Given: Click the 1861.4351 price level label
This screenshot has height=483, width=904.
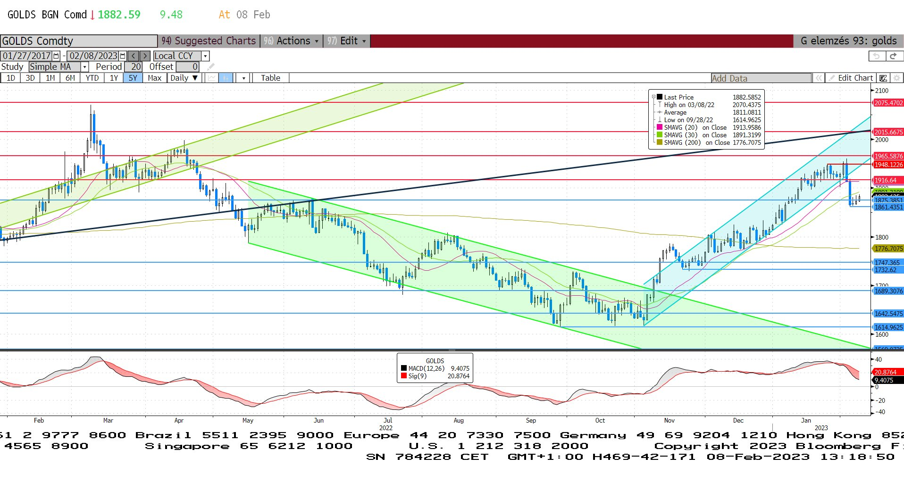Looking at the screenshot, I should [x=888, y=207].
